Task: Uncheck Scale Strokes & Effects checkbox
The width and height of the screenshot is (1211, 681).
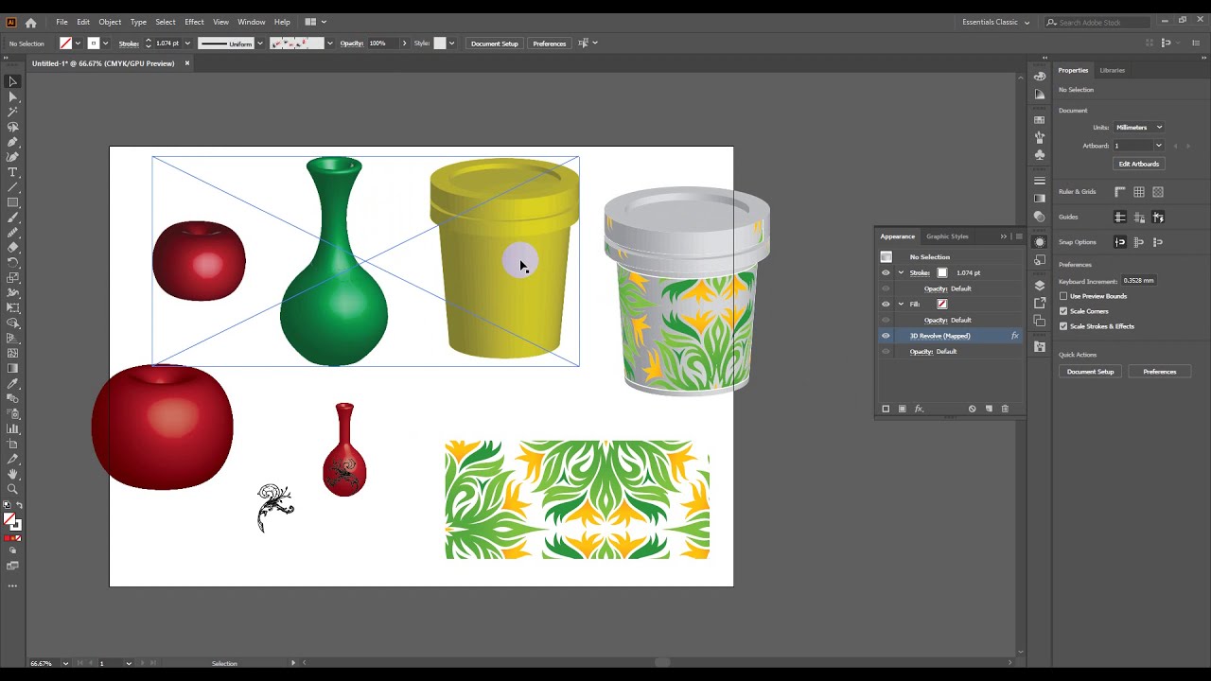Action: [x=1063, y=326]
